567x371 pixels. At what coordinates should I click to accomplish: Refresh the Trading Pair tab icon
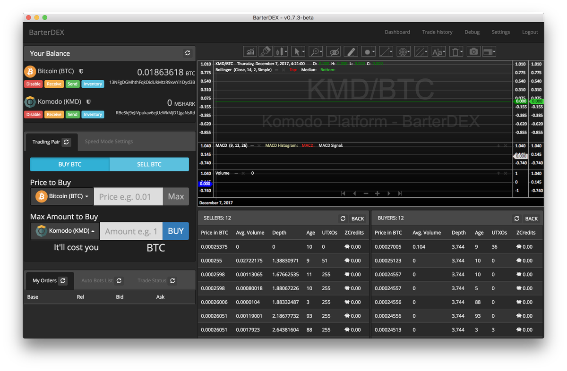click(67, 142)
